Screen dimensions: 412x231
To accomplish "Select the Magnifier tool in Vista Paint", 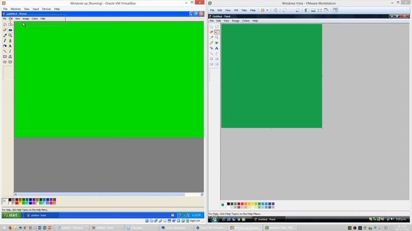I will click(217, 37).
